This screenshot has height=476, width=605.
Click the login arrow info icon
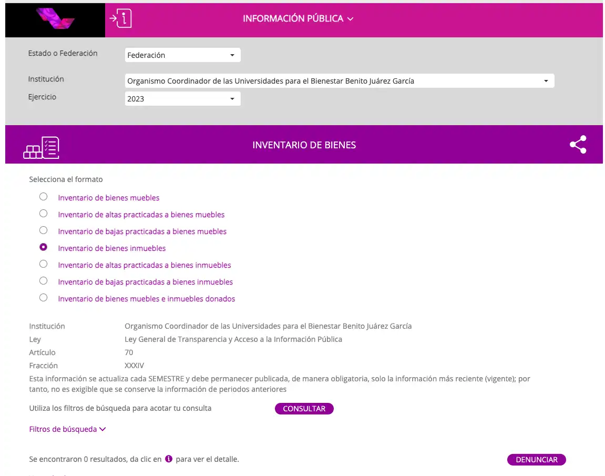click(x=120, y=19)
